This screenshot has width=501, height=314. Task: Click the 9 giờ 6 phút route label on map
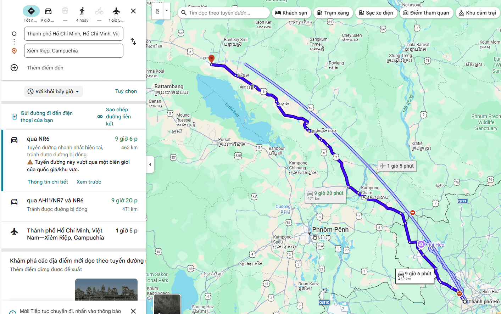tap(415, 276)
